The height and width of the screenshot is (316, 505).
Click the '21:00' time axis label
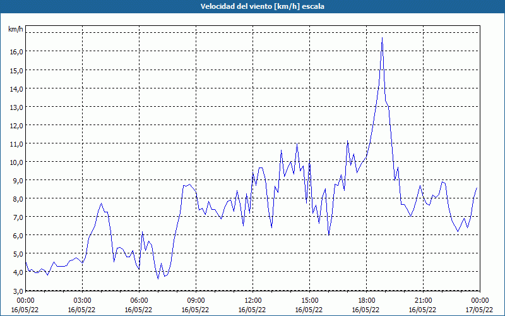tap(423, 301)
